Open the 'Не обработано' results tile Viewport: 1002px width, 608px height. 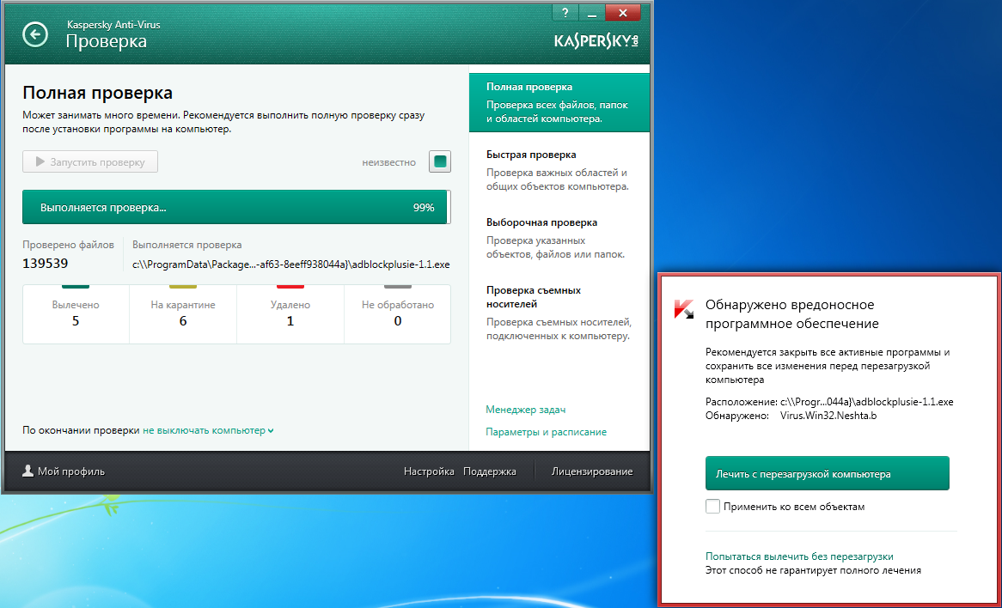(398, 313)
